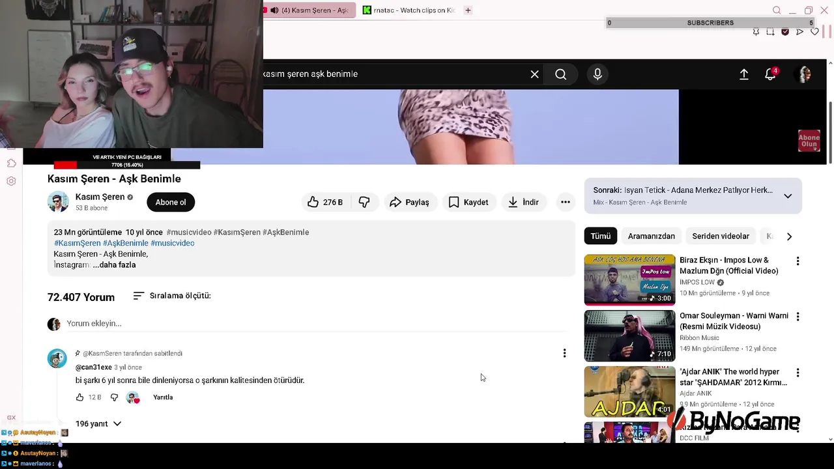This screenshot has width=834, height=469.
Task: Open the sidebar settings gear icon
Action: point(11,181)
